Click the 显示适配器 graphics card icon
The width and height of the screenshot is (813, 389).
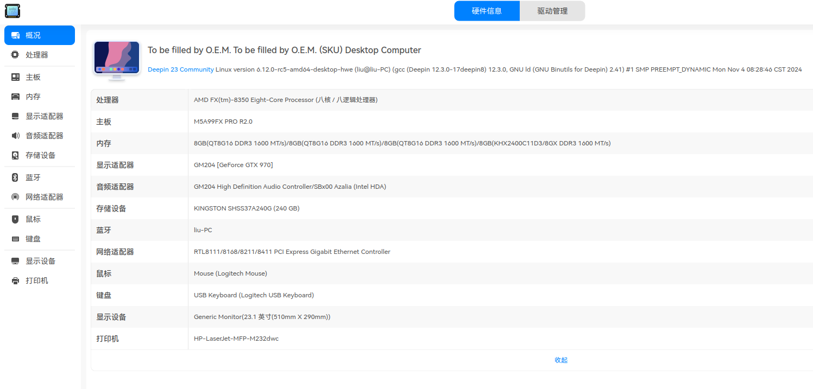[16, 116]
